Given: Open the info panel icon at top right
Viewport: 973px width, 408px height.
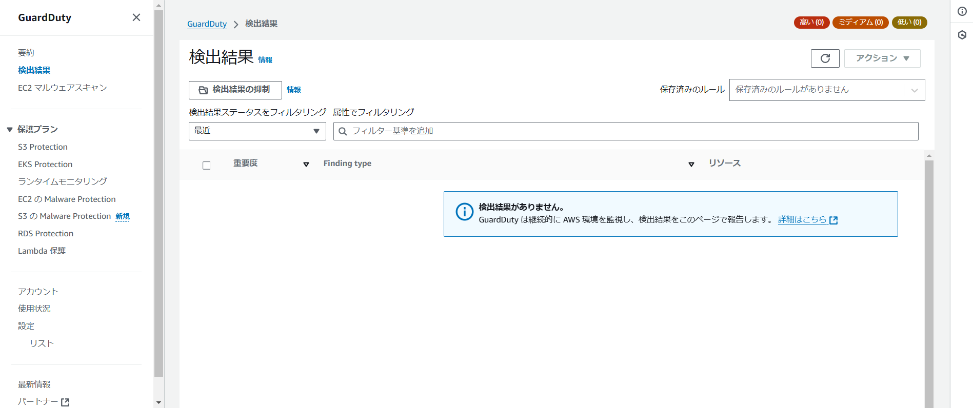Looking at the screenshot, I should pos(962,11).
